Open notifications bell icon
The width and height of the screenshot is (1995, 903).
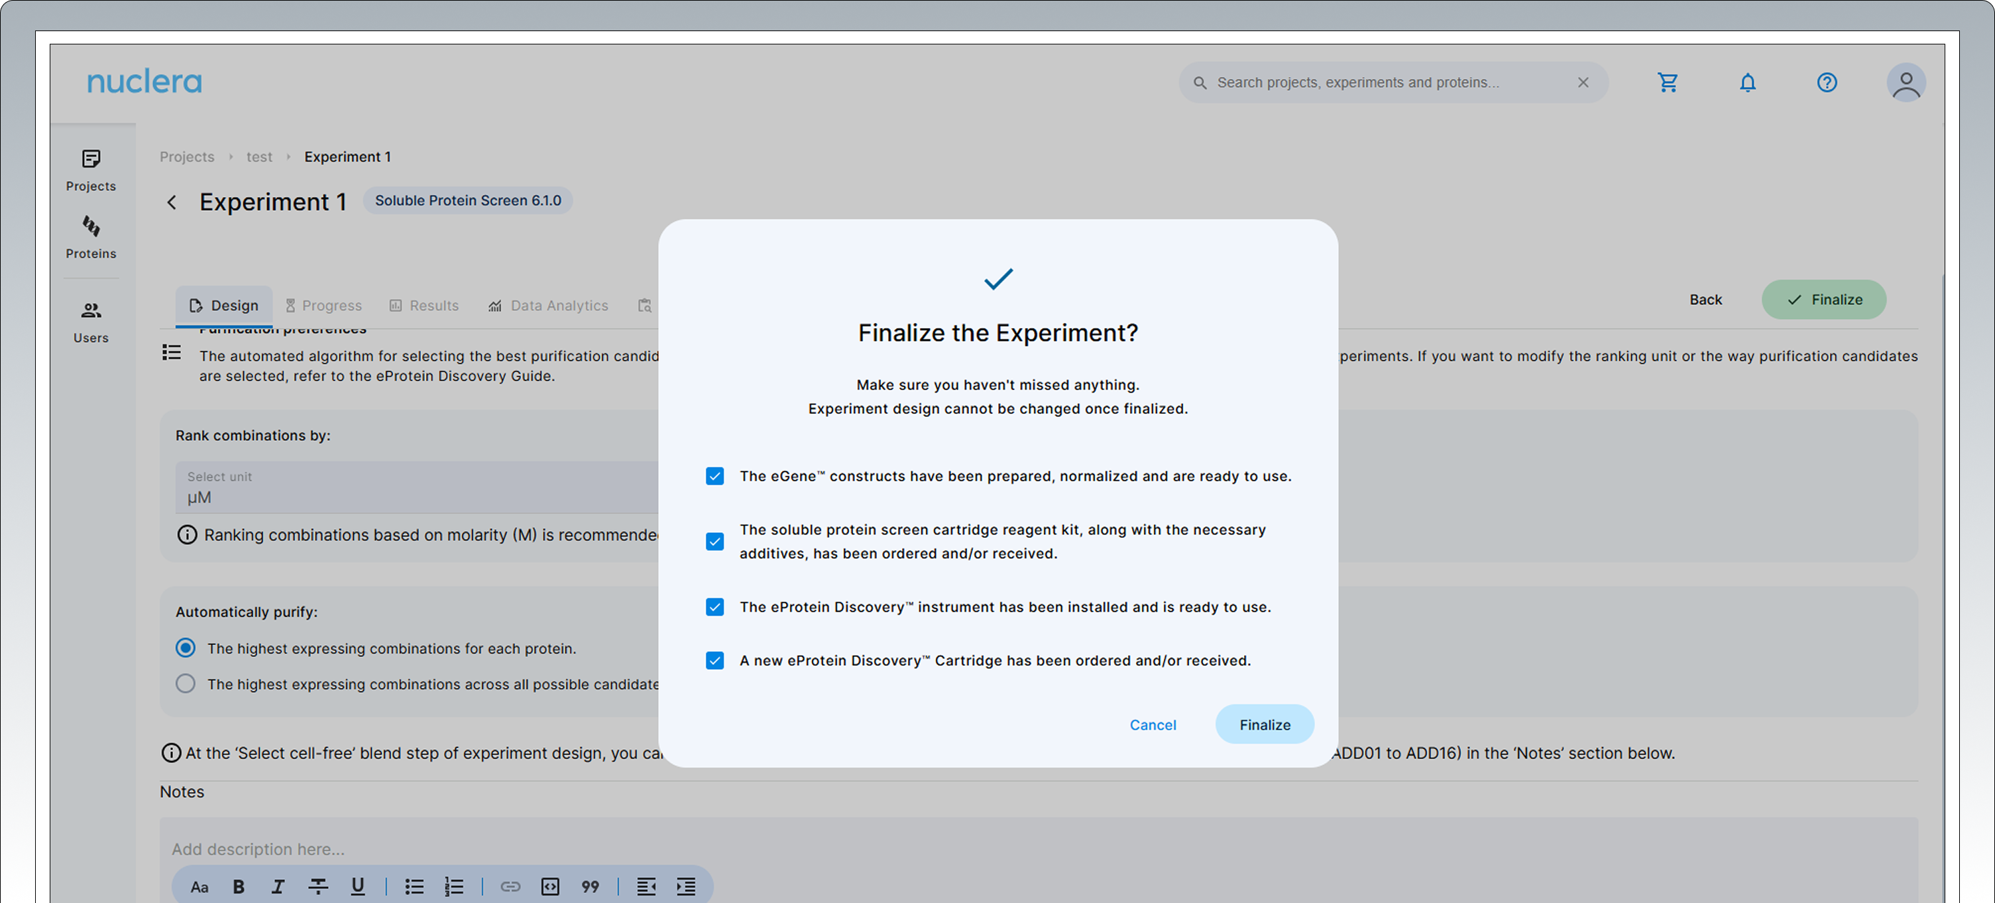(x=1747, y=82)
